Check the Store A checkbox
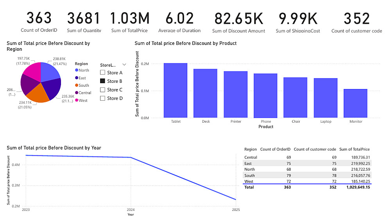This screenshot has height=221, width=391. [102, 73]
